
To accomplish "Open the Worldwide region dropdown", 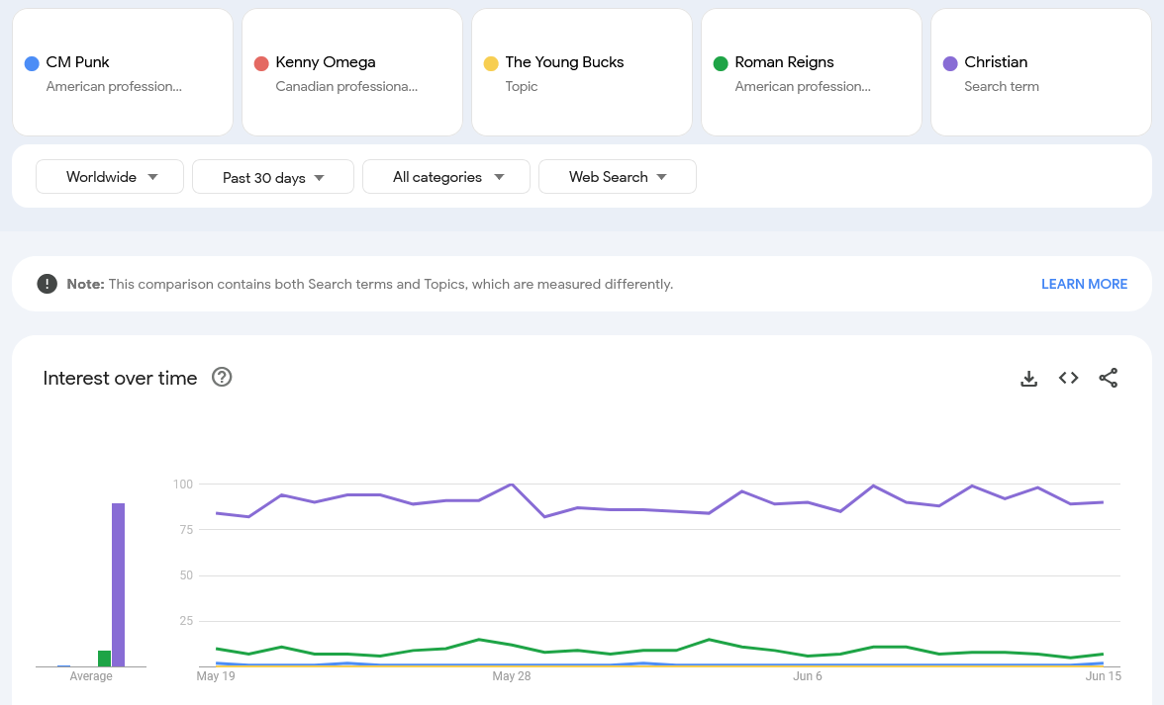I will (110, 177).
